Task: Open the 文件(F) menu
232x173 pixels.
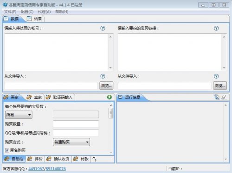Action: coord(10,12)
